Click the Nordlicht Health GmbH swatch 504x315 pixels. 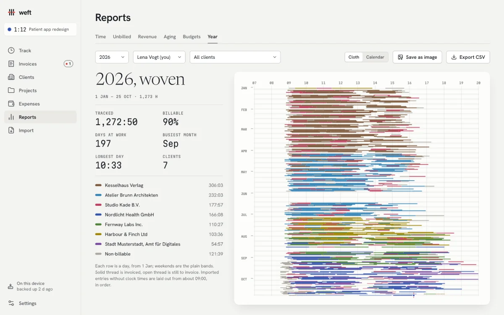point(98,215)
